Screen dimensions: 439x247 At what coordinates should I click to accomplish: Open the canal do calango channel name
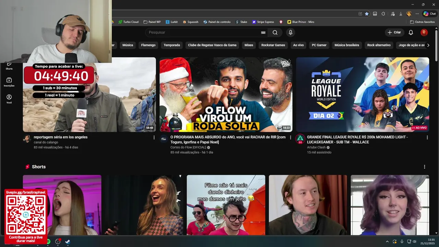point(46,142)
